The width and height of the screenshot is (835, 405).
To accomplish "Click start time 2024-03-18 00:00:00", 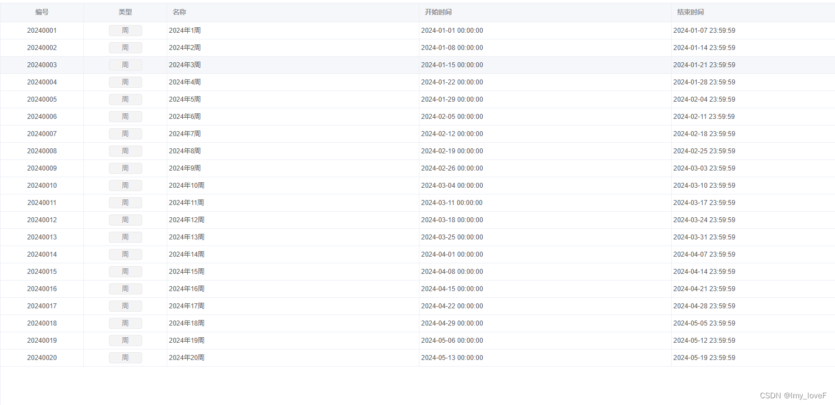I will tap(452, 220).
